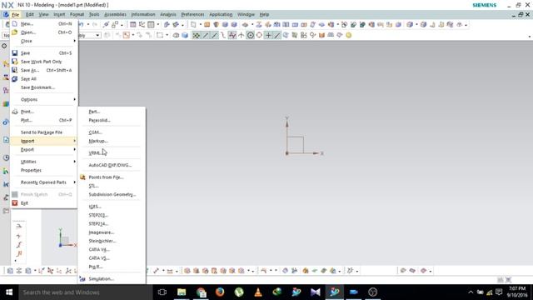The width and height of the screenshot is (533, 300).
Task: Select Save Bookmark entry
Action: (x=44, y=87)
